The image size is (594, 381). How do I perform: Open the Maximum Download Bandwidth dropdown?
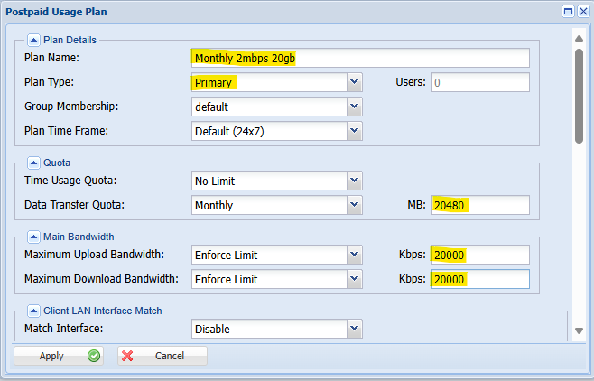click(x=355, y=279)
